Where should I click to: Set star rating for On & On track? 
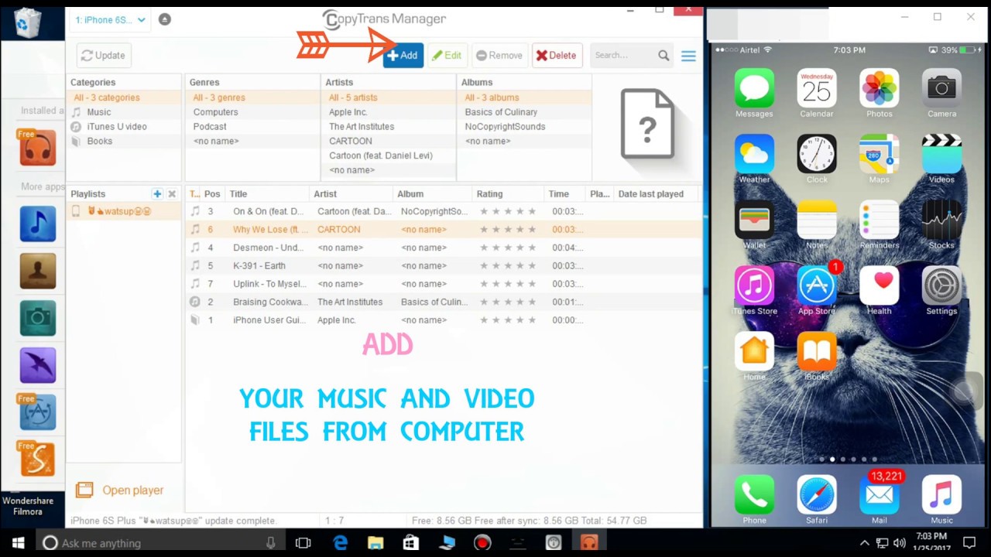coord(507,211)
